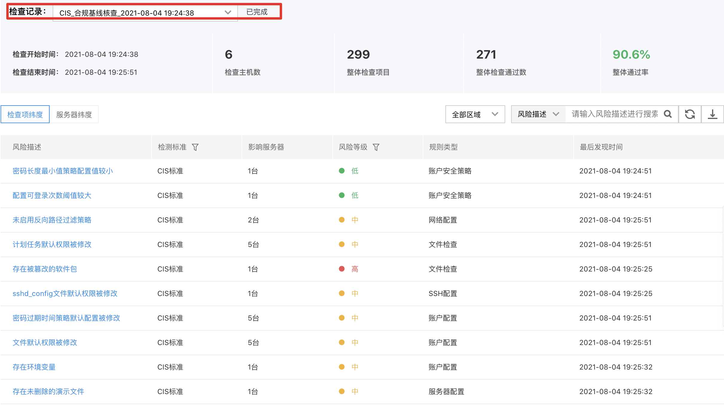Open 未启用反向路径过滤策略 link
This screenshot has width=724, height=406.
(x=52, y=220)
